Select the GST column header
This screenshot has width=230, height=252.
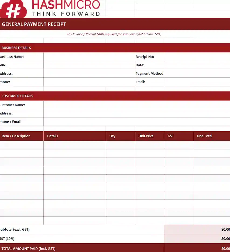(178, 136)
